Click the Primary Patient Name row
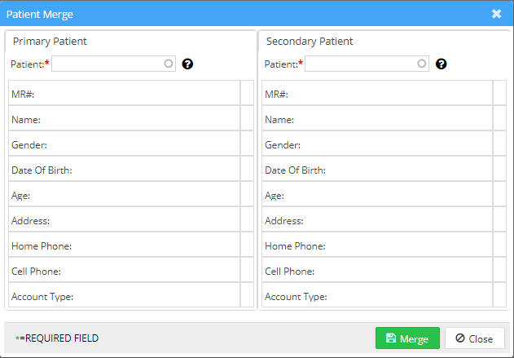Image resolution: width=514 pixels, height=358 pixels. (124, 119)
